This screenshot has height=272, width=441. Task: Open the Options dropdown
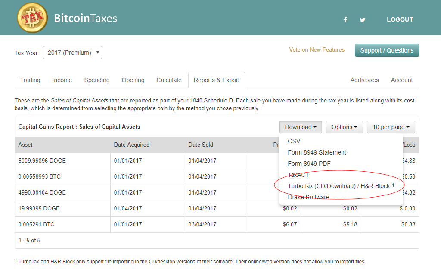click(345, 127)
